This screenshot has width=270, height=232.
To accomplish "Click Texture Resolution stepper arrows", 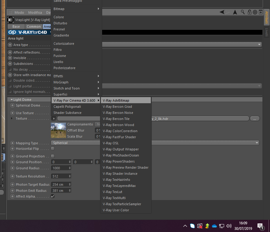I will point(70,176).
